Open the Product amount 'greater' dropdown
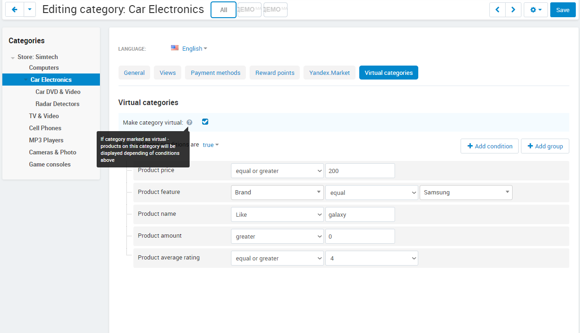This screenshot has width=580, height=333. coord(277,236)
